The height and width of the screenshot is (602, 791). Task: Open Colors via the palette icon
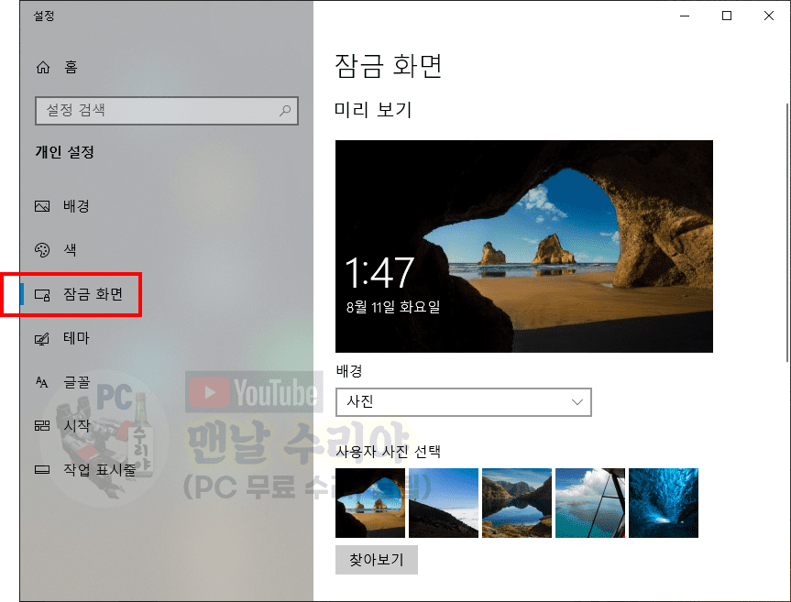pyautogui.click(x=42, y=250)
